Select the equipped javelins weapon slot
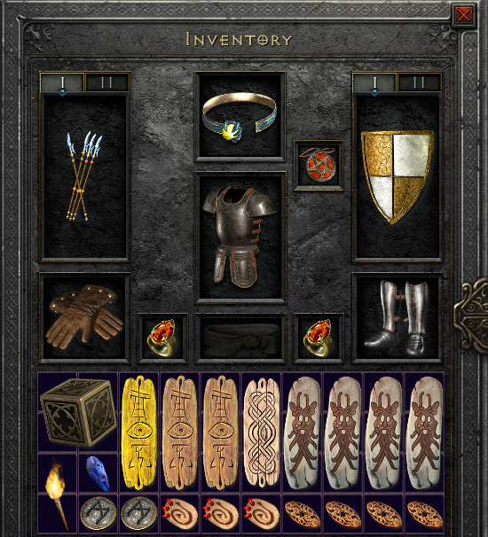The width and height of the screenshot is (488, 537). coord(84,177)
